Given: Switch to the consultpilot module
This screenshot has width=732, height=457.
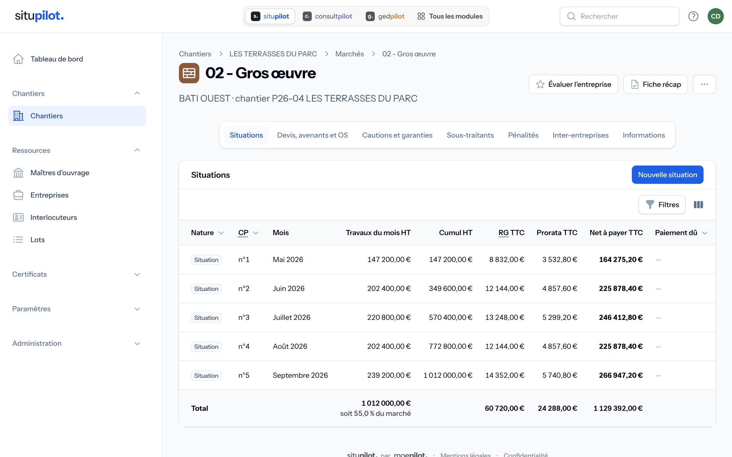Looking at the screenshot, I should (327, 16).
